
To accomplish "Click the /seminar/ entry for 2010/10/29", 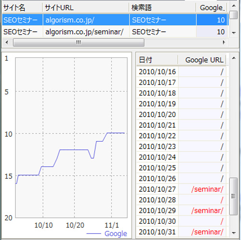I will [207, 211].
